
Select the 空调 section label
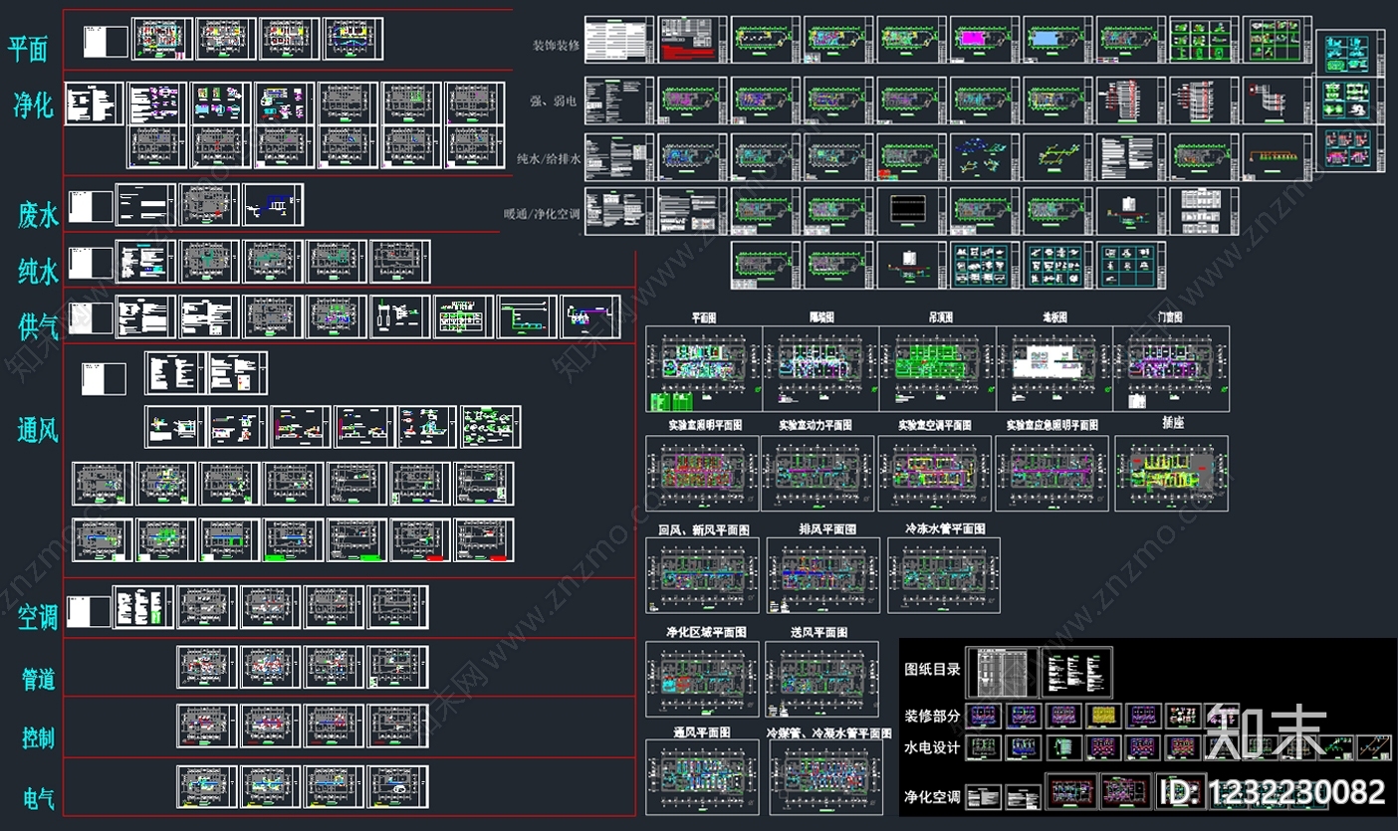(x=38, y=618)
